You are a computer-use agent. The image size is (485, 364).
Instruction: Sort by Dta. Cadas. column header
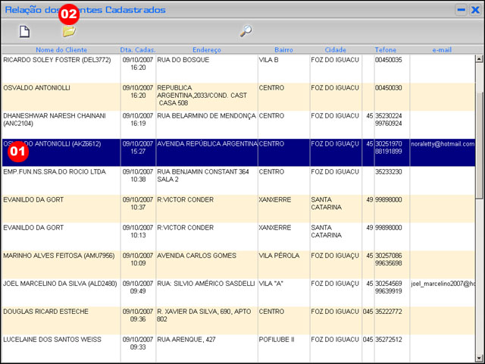pos(137,50)
